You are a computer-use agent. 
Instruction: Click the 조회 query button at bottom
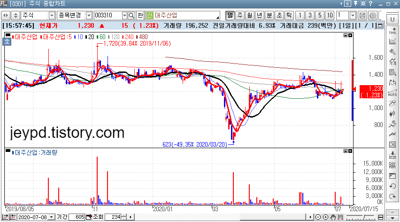click(98, 217)
